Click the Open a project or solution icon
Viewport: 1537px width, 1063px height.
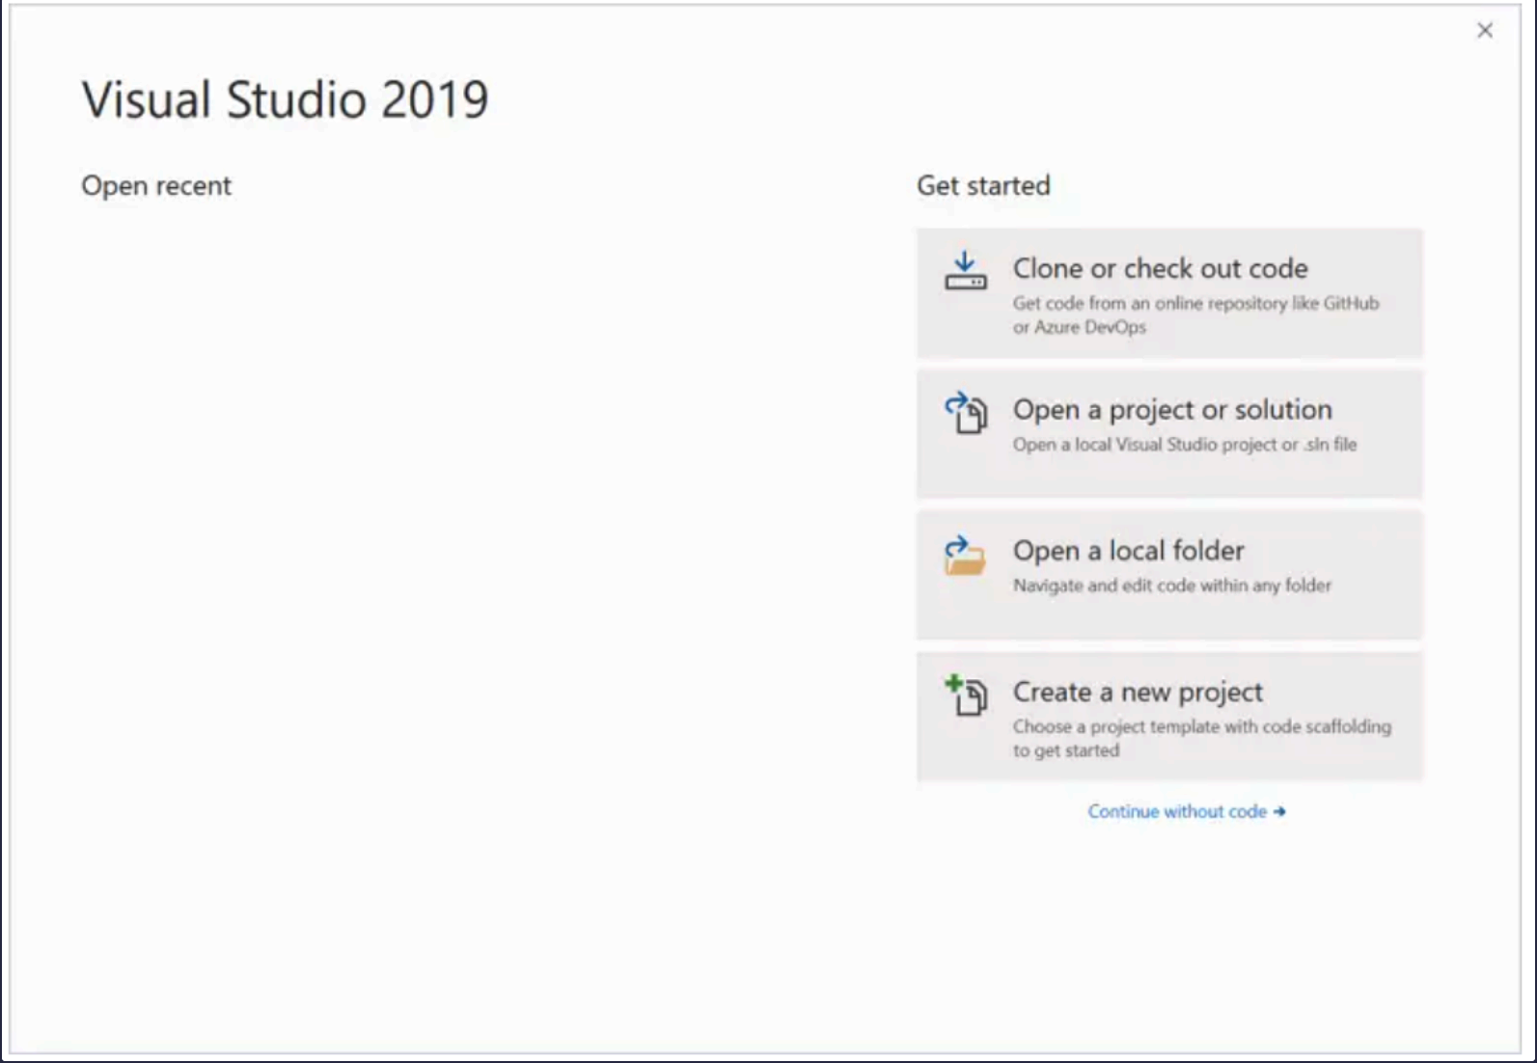pyautogui.click(x=965, y=413)
